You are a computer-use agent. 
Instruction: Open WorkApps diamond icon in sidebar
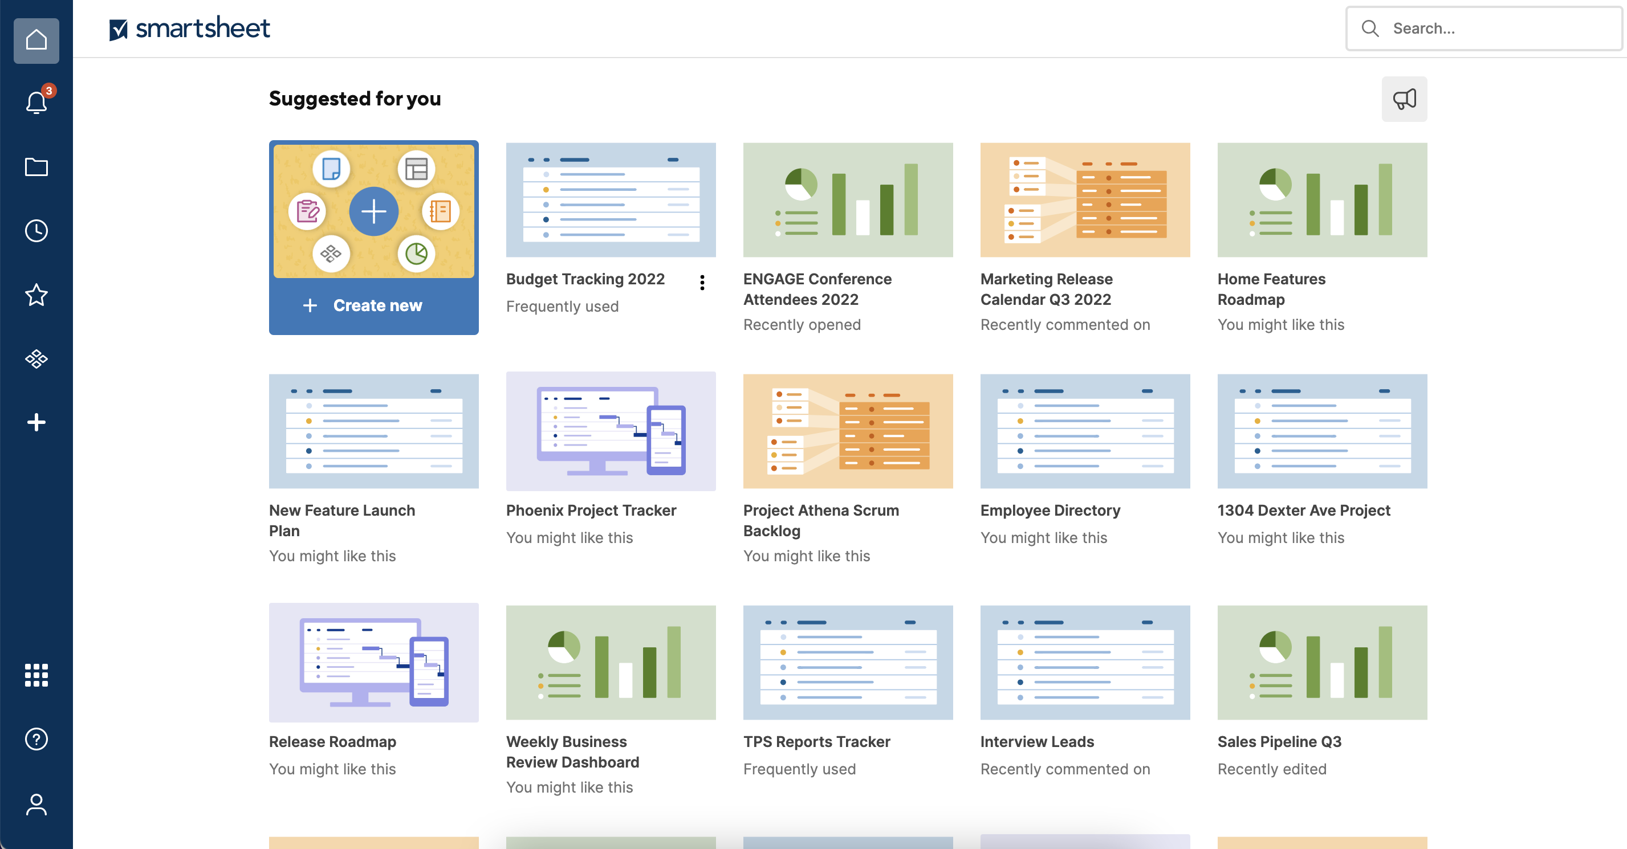[36, 358]
